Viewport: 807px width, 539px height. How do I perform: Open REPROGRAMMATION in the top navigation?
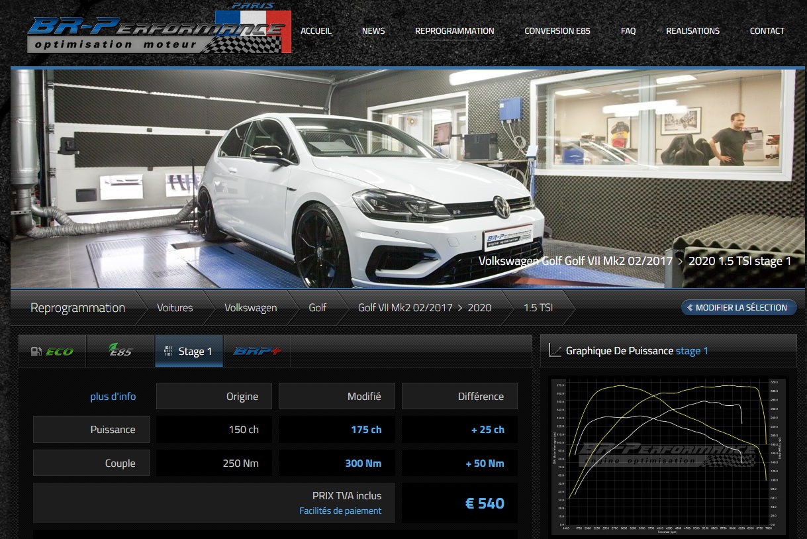coord(454,30)
